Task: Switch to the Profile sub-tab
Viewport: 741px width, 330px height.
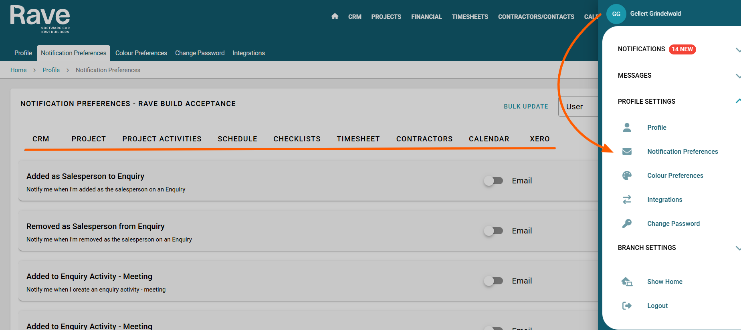Action: (23, 53)
